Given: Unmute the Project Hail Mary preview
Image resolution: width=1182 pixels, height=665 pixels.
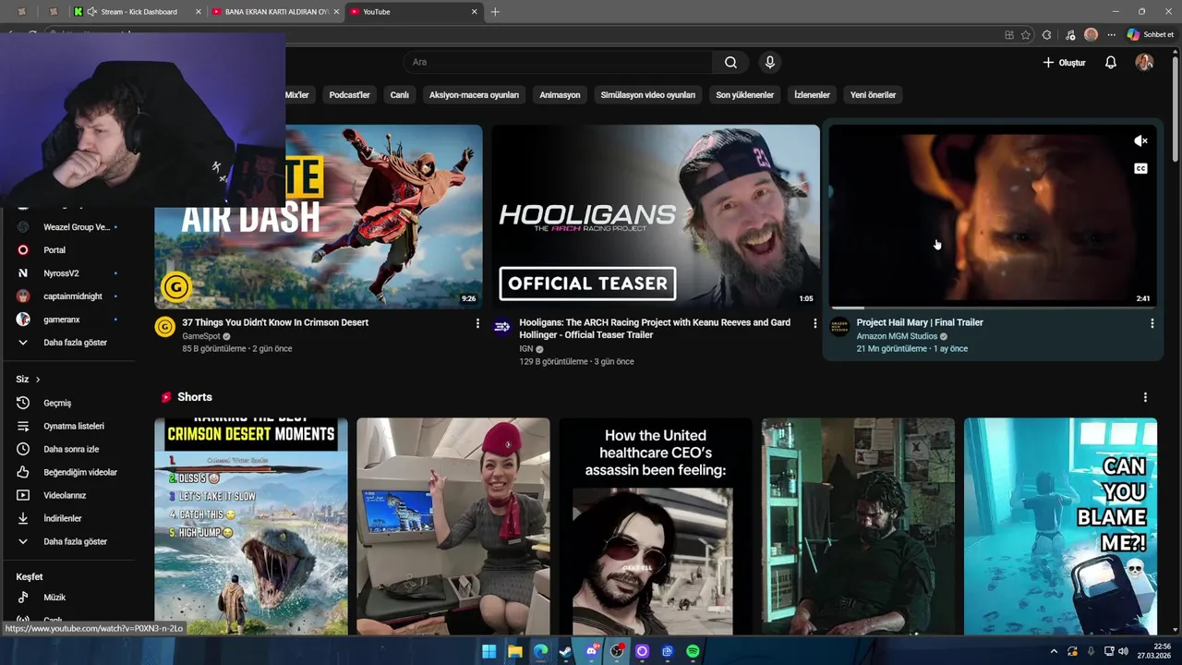Looking at the screenshot, I should point(1140,141).
